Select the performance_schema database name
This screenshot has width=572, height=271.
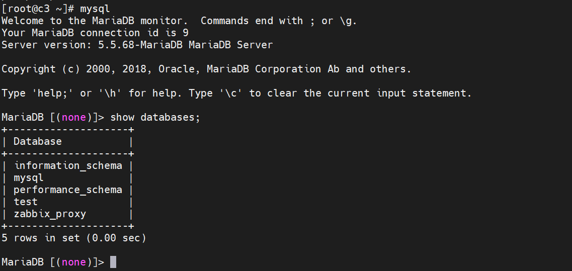coord(68,190)
